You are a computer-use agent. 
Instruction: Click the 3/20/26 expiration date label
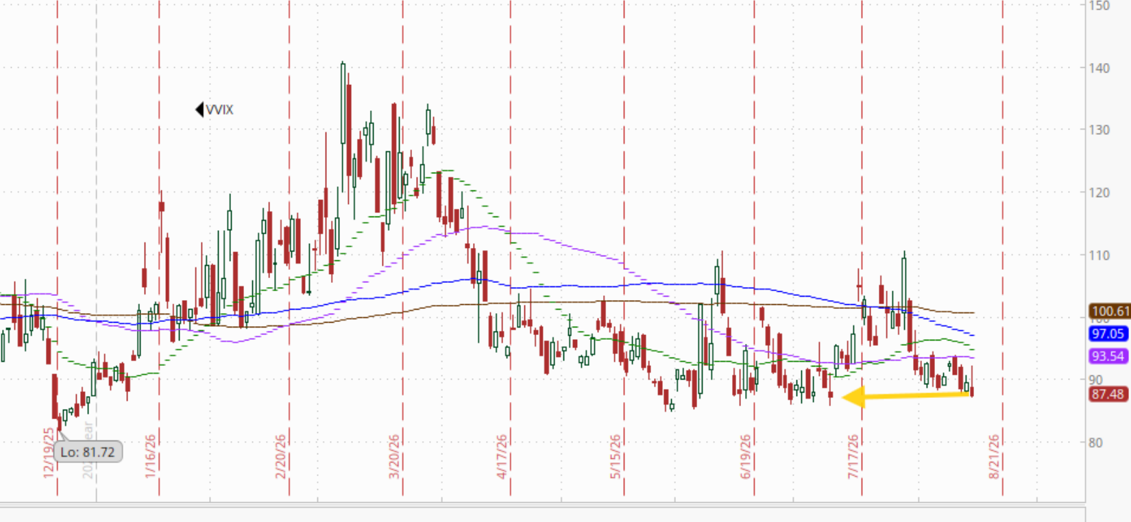(x=395, y=456)
